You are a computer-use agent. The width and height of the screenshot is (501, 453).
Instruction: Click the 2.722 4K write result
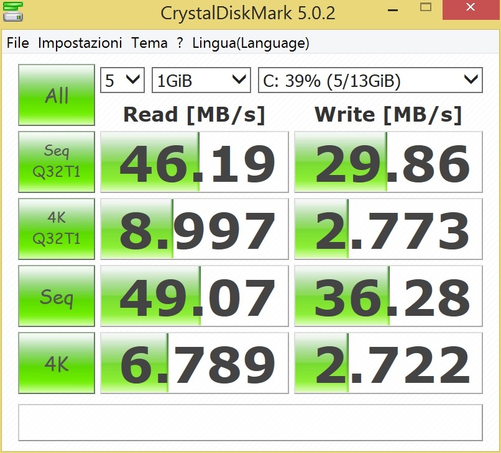pos(388,364)
